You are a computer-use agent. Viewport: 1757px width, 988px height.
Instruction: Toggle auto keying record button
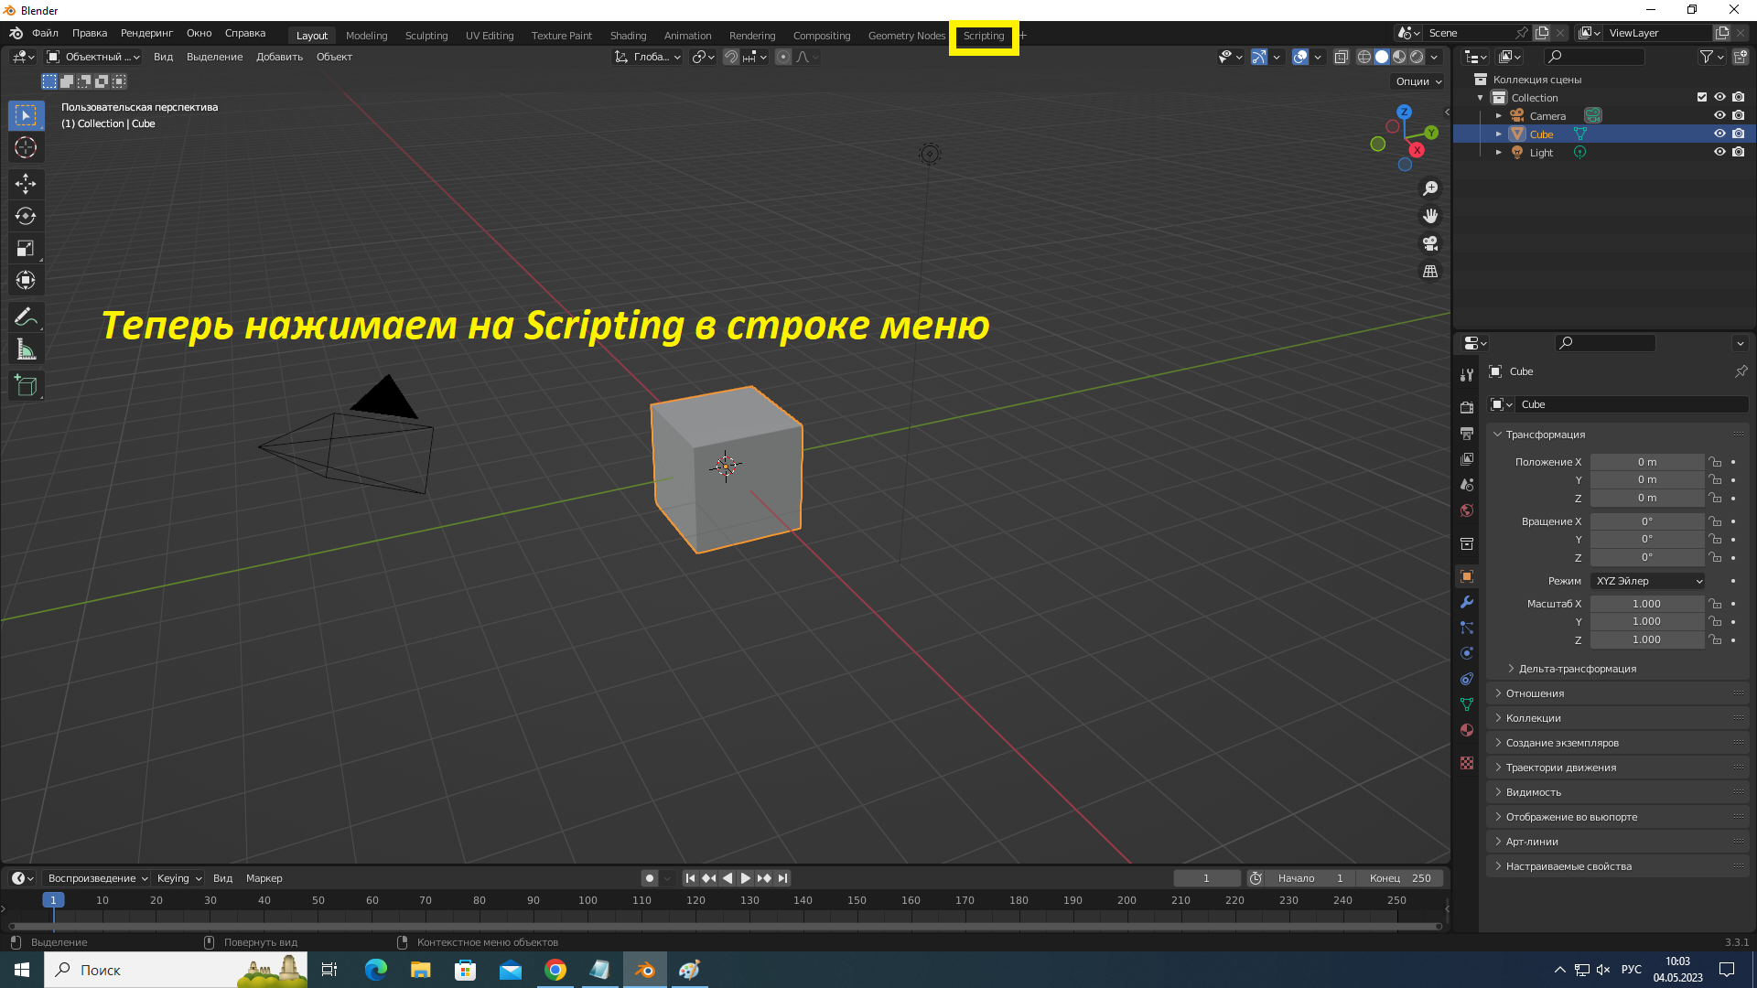[649, 878]
